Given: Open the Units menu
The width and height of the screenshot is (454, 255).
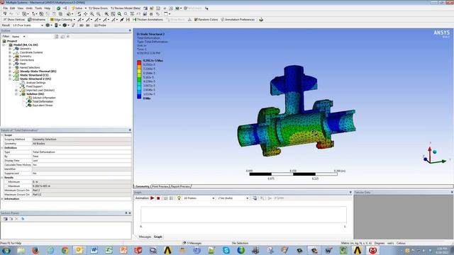Looking at the screenshot, I should (x=29, y=8).
